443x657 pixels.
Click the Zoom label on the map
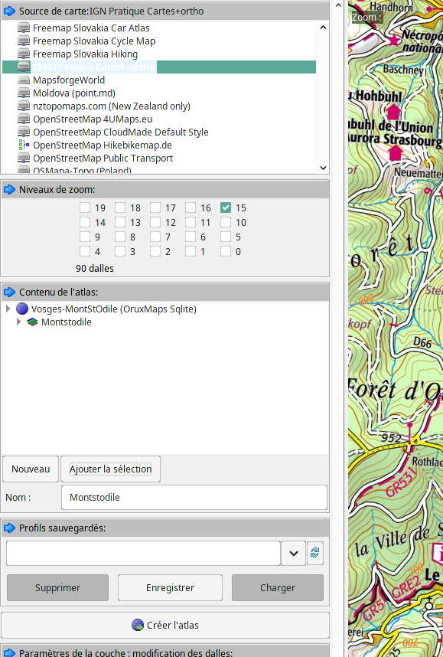366,18
